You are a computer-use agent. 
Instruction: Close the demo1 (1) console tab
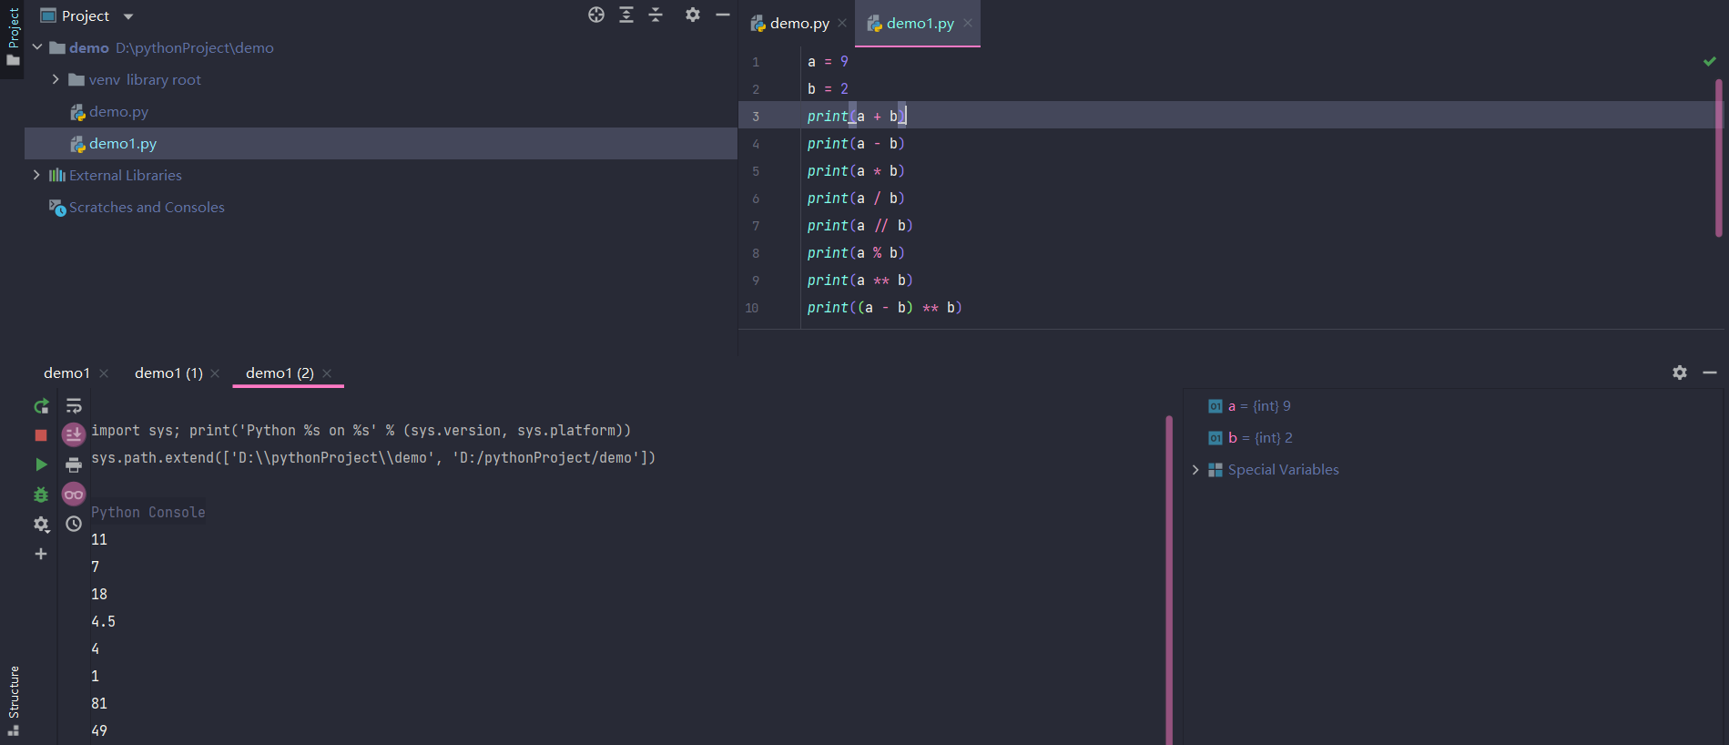point(215,373)
